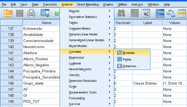Expand the Mixed Models submenu
The image size is (187, 107).
coord(87,46)
